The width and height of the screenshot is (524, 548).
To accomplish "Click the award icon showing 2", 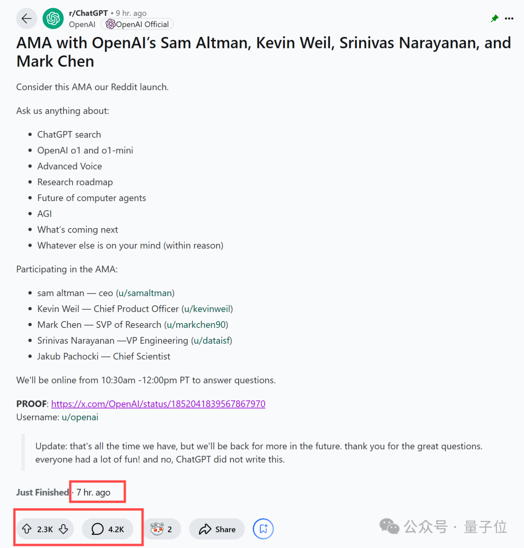I will coord(162,529).
